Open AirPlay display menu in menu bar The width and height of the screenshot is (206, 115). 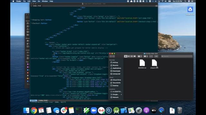(x=159, y=1)
